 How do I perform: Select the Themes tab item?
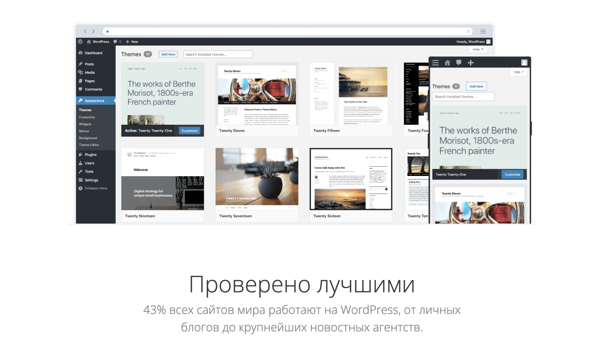click(x=86, y=110)
